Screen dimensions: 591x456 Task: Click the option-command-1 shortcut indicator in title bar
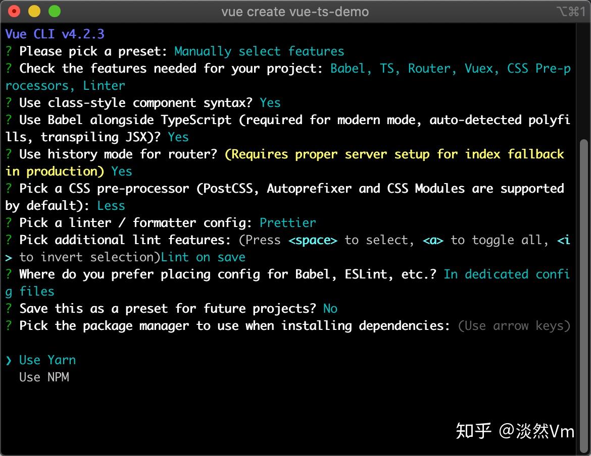pos(571,11)
